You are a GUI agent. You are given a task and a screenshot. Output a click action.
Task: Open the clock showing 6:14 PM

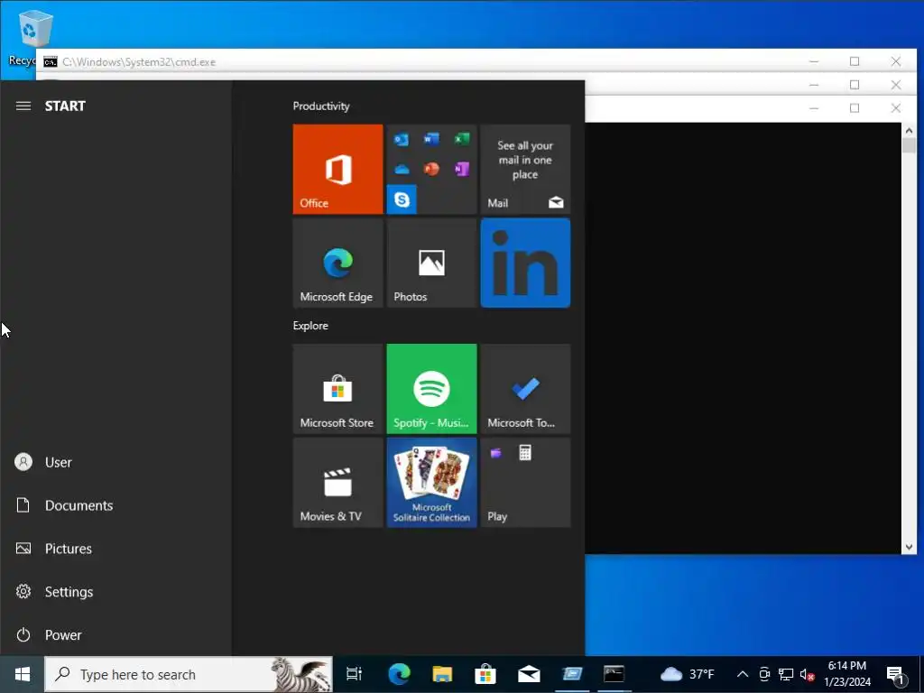[x=846, y=674]
